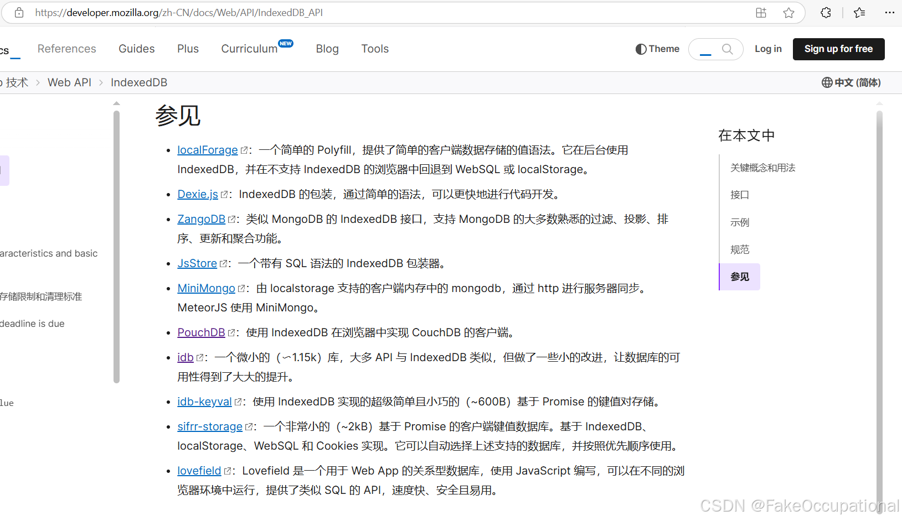Open the idb-keyval link
This screenshot has width=902, height=521.
(204, 402)
